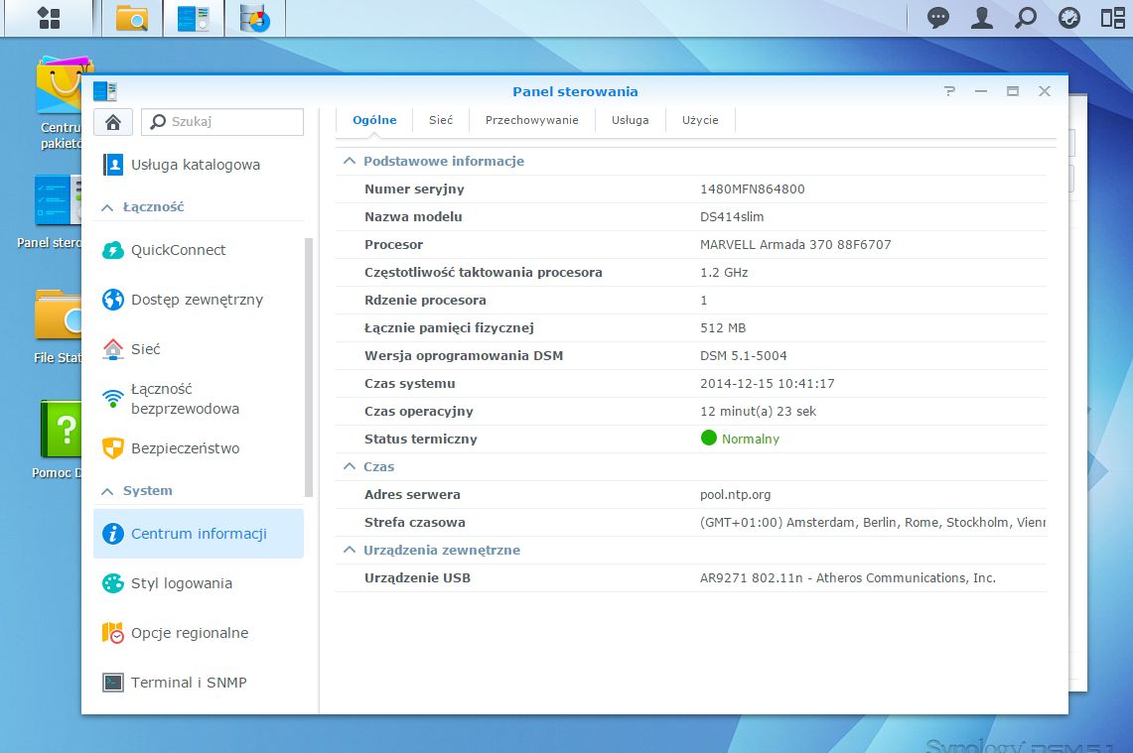Click the Styl logowania palette icon
This screenshot has height=753, width=1133.
click(113, 583)
